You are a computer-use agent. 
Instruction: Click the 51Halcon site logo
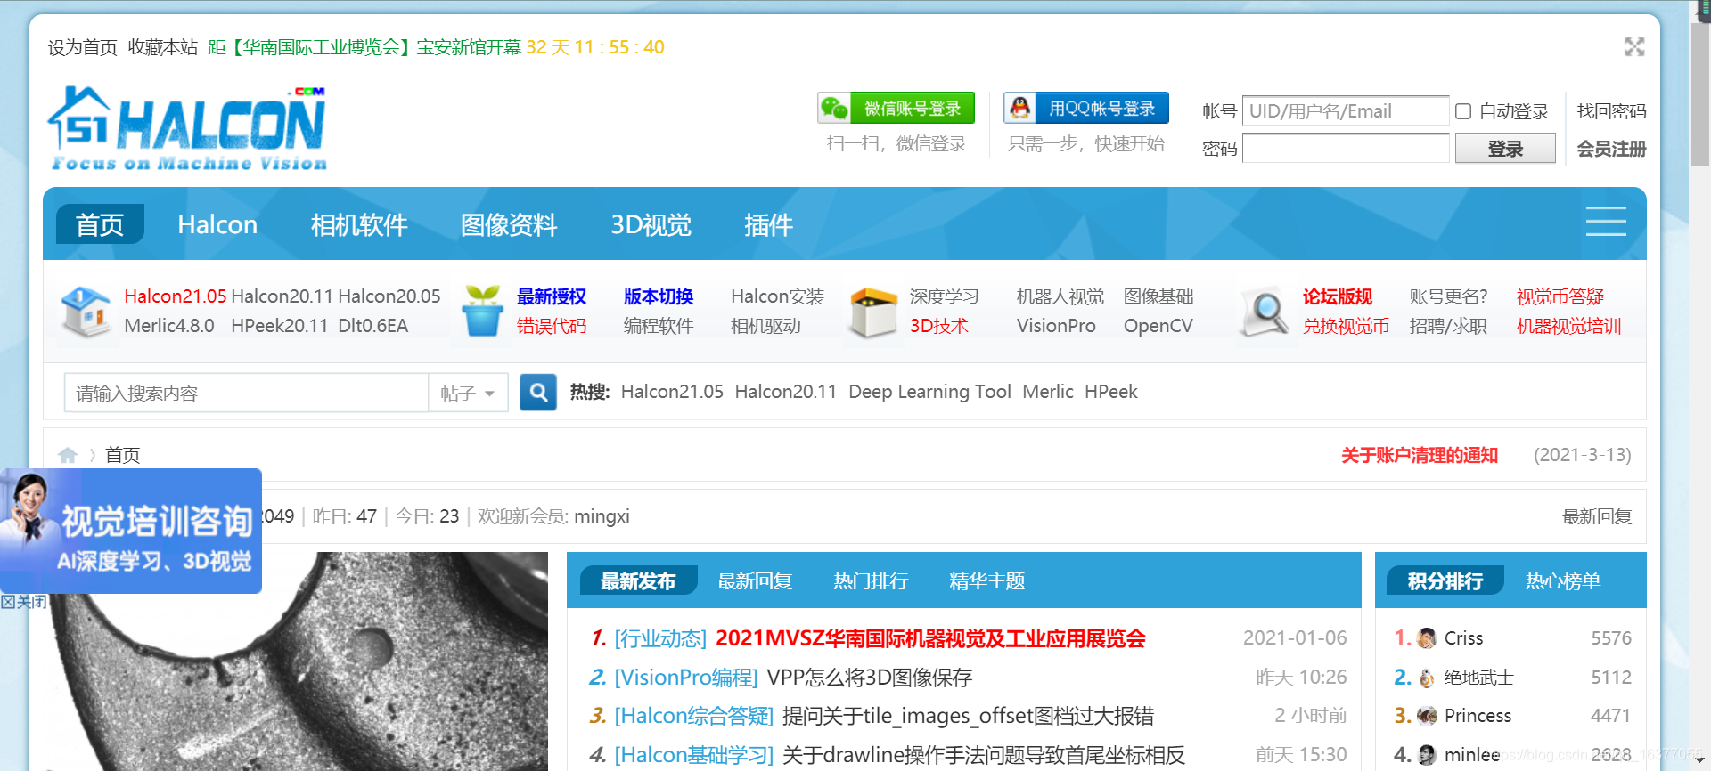(188, 127)
